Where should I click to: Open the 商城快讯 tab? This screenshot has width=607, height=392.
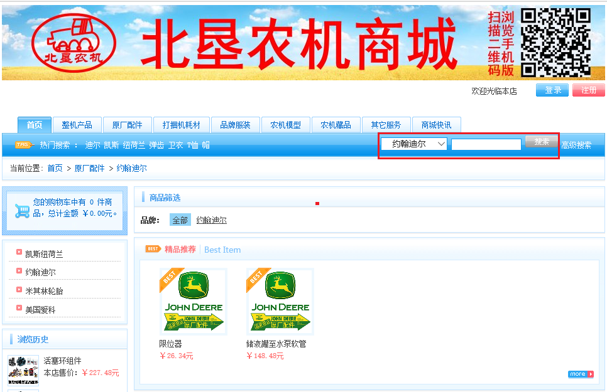click(437, 124)
